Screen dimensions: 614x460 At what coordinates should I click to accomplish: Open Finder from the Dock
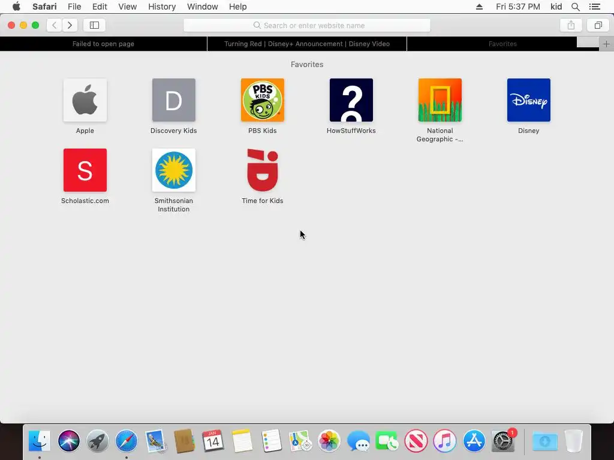tap(40, 441)
